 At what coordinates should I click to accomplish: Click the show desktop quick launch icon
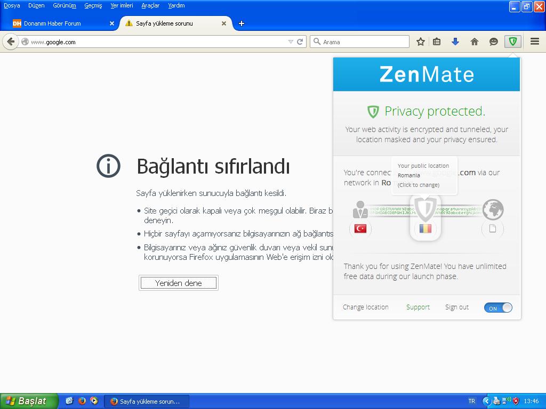[x=69, y=400]
